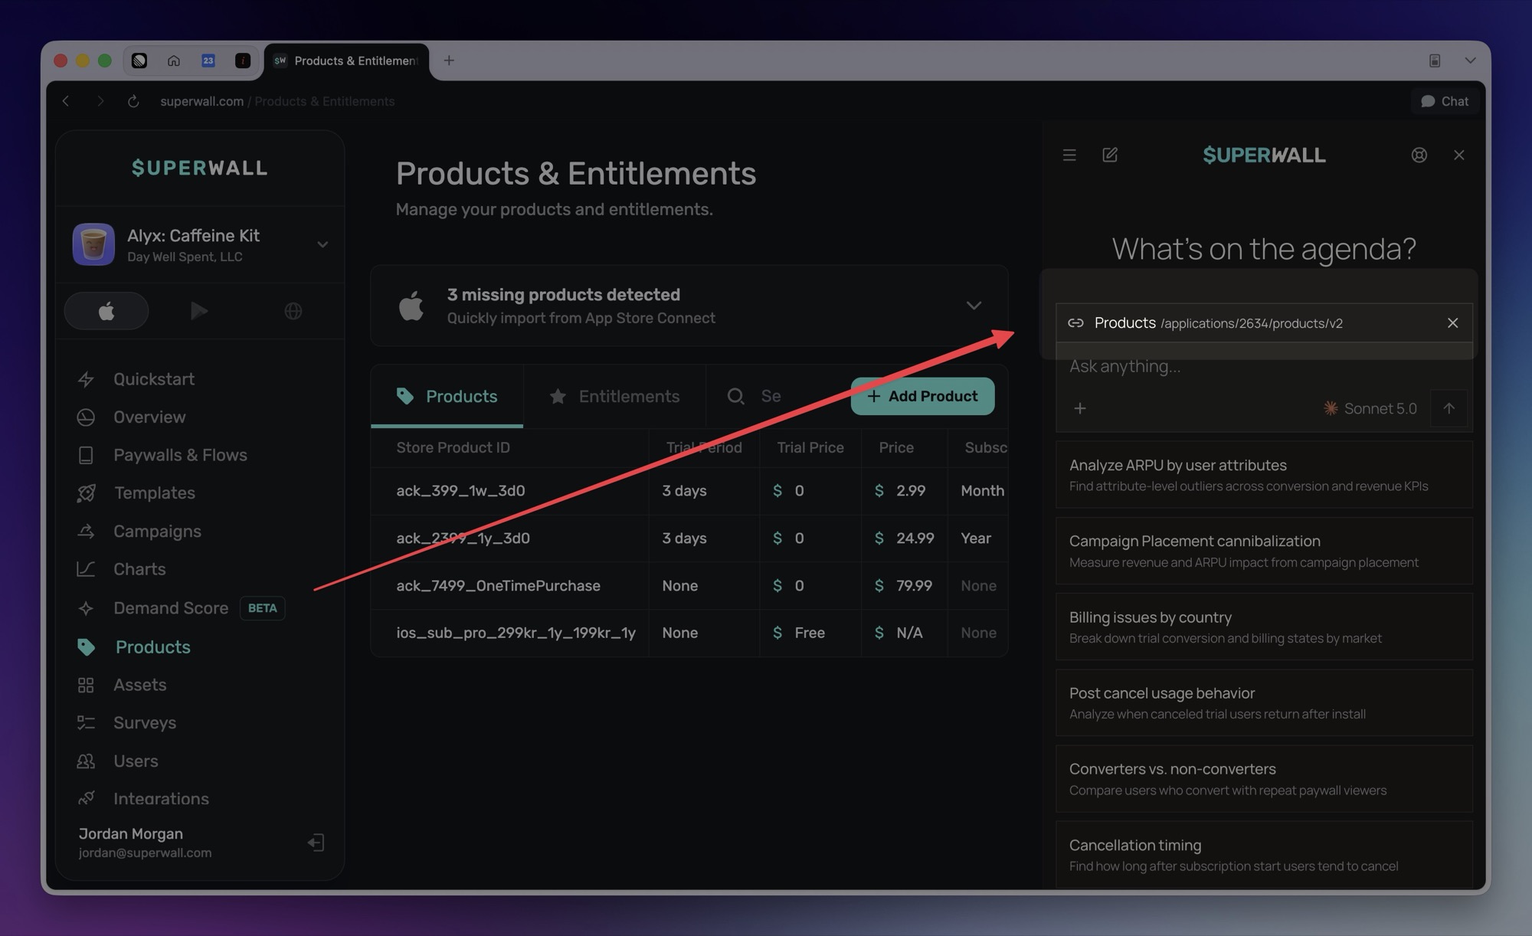Open the pinned home tab
The width and height of the screenshot is (1532, 936).
174,61
